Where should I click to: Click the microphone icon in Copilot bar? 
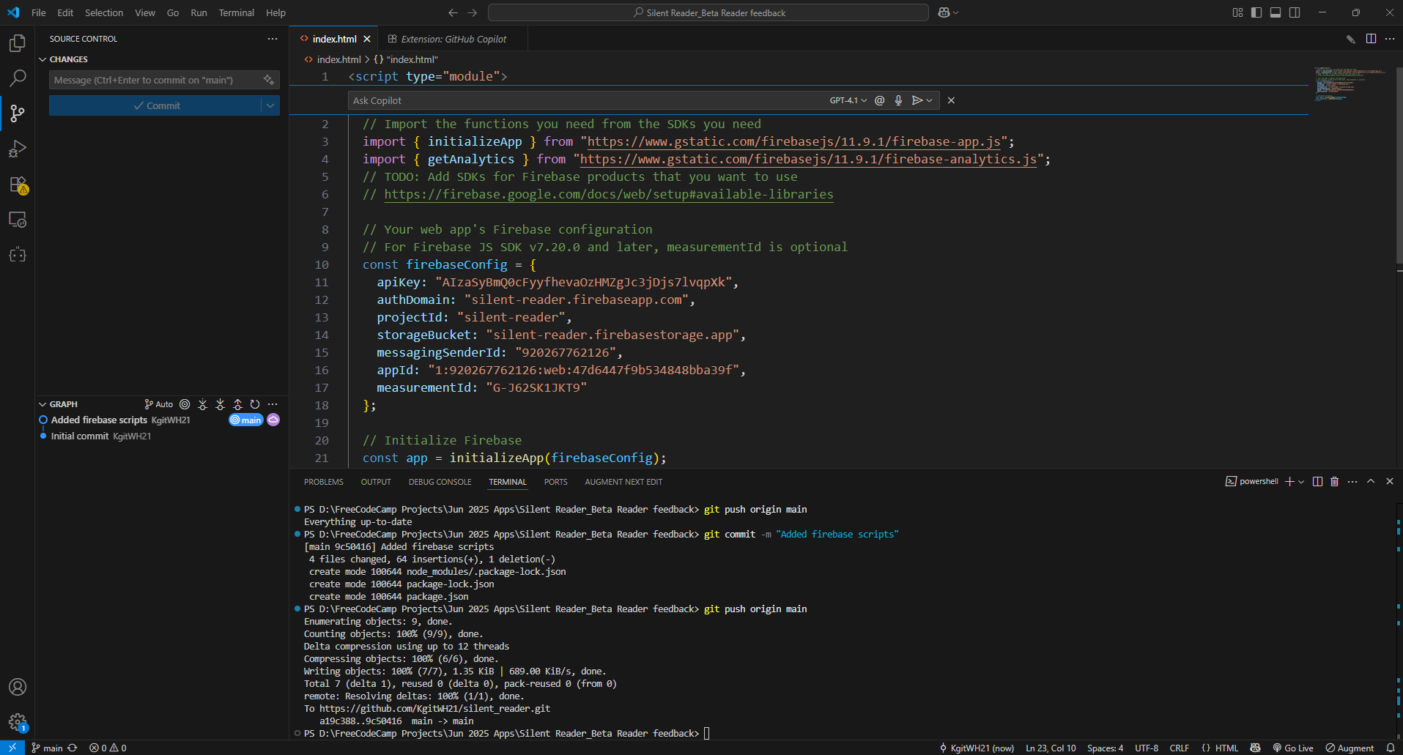898,100
